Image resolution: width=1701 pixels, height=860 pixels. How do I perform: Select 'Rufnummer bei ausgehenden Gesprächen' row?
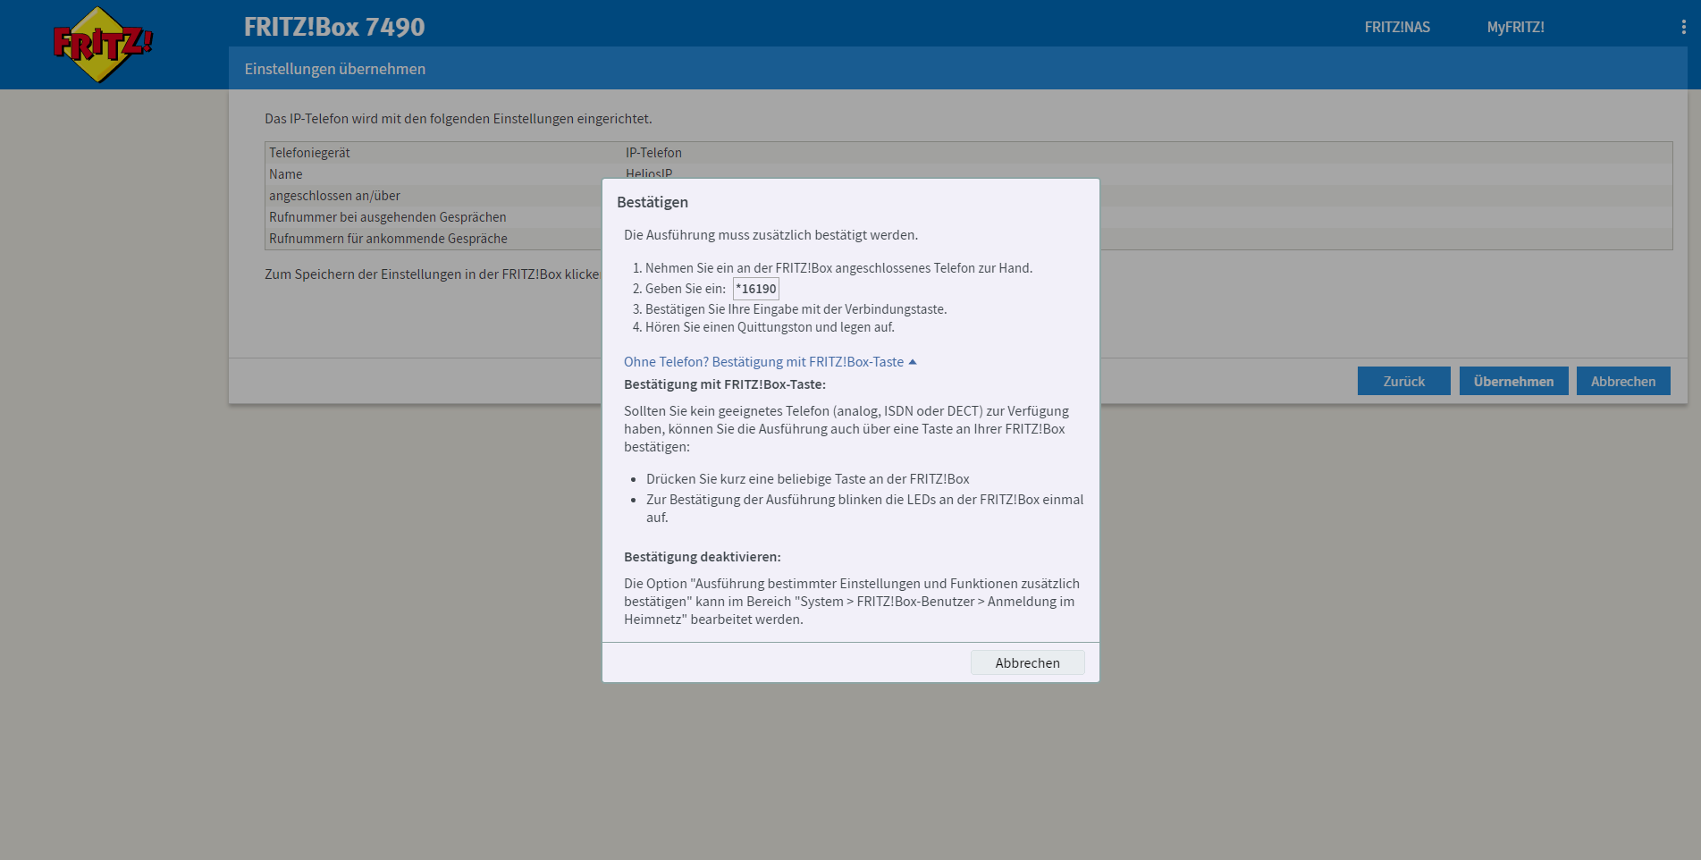pyautogui.click(x=387, y=217)
